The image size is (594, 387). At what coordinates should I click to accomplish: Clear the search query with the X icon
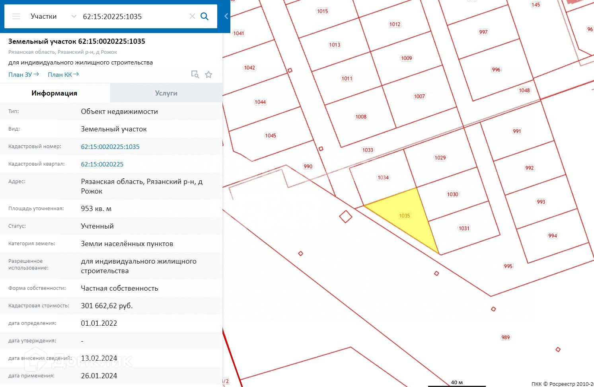pos(192,16)
